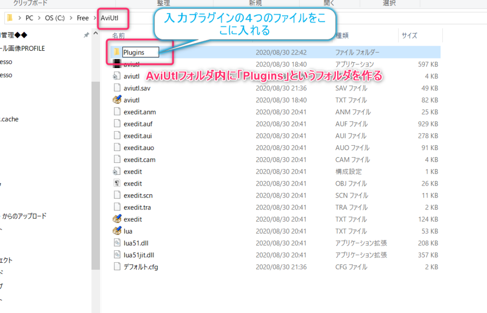The height and width of the screenshot is (313, 487).
Task: Select the exedit.scn file icon
Action: (x=117, y=195)
